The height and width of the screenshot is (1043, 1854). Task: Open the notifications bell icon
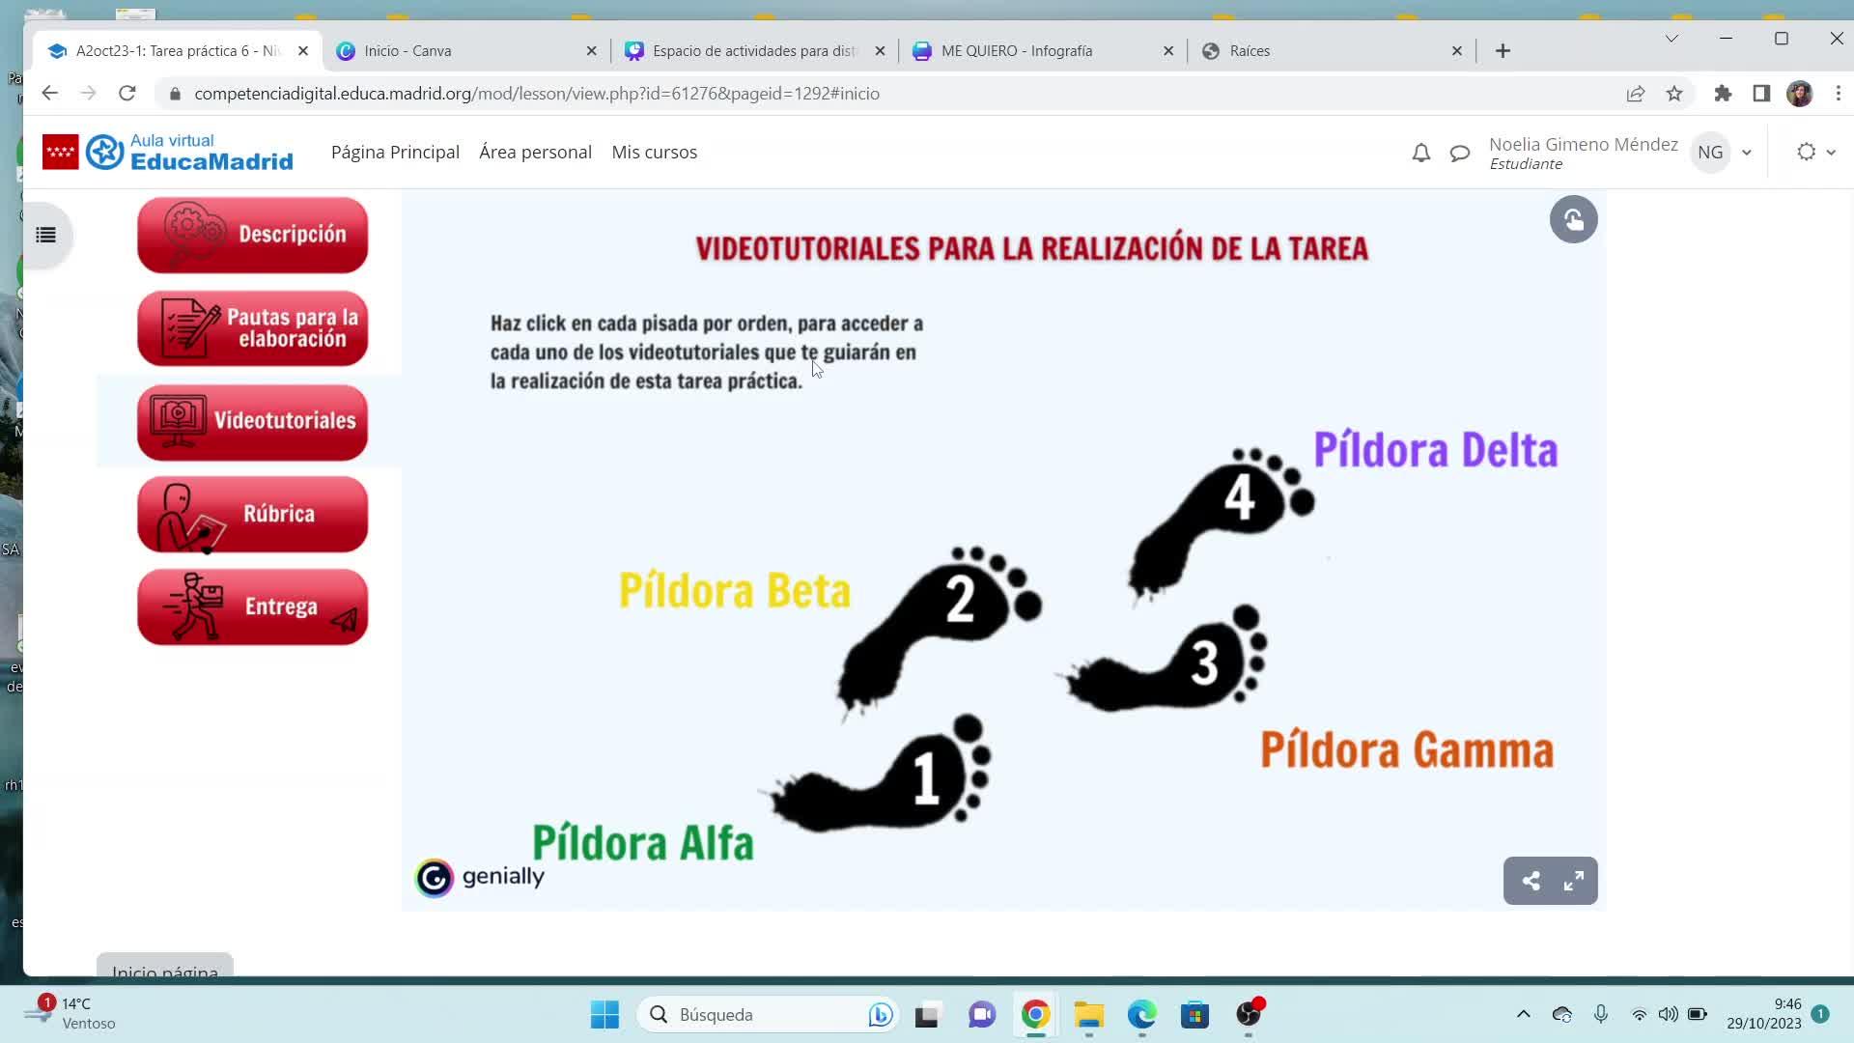(x=1420, y=153)
